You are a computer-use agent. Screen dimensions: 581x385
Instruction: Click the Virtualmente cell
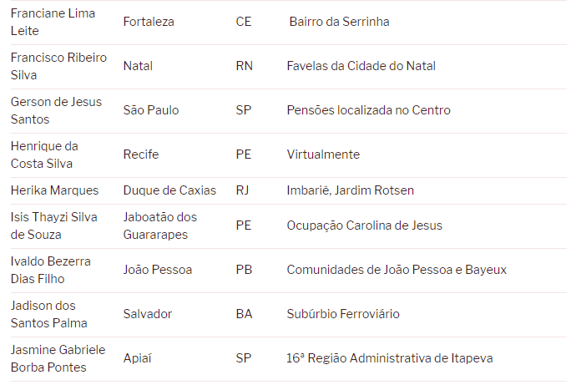pyautogui.click(x=323, y=155)
